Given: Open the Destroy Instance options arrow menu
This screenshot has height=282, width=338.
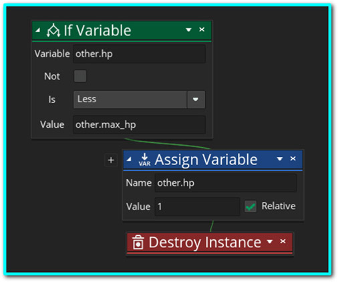Looking at the screenshot, I should (x=270, y=241).
